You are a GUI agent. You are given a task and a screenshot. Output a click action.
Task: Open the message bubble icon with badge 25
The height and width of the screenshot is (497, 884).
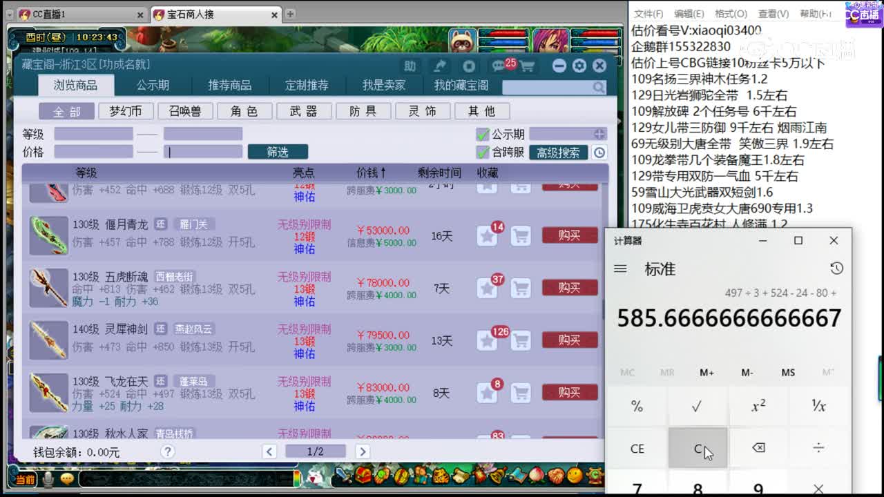pos(499,66)
